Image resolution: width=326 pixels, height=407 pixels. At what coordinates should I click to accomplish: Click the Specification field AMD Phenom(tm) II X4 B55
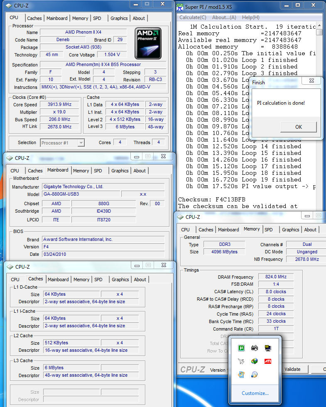pyautogui.click(x=103, y=64)
